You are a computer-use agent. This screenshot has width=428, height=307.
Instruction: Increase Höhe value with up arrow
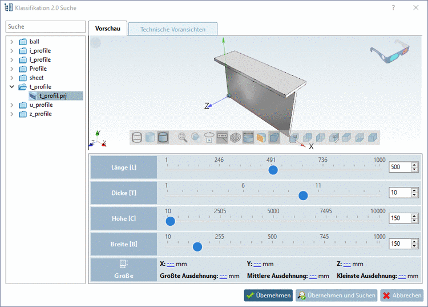tap(414, 216)
